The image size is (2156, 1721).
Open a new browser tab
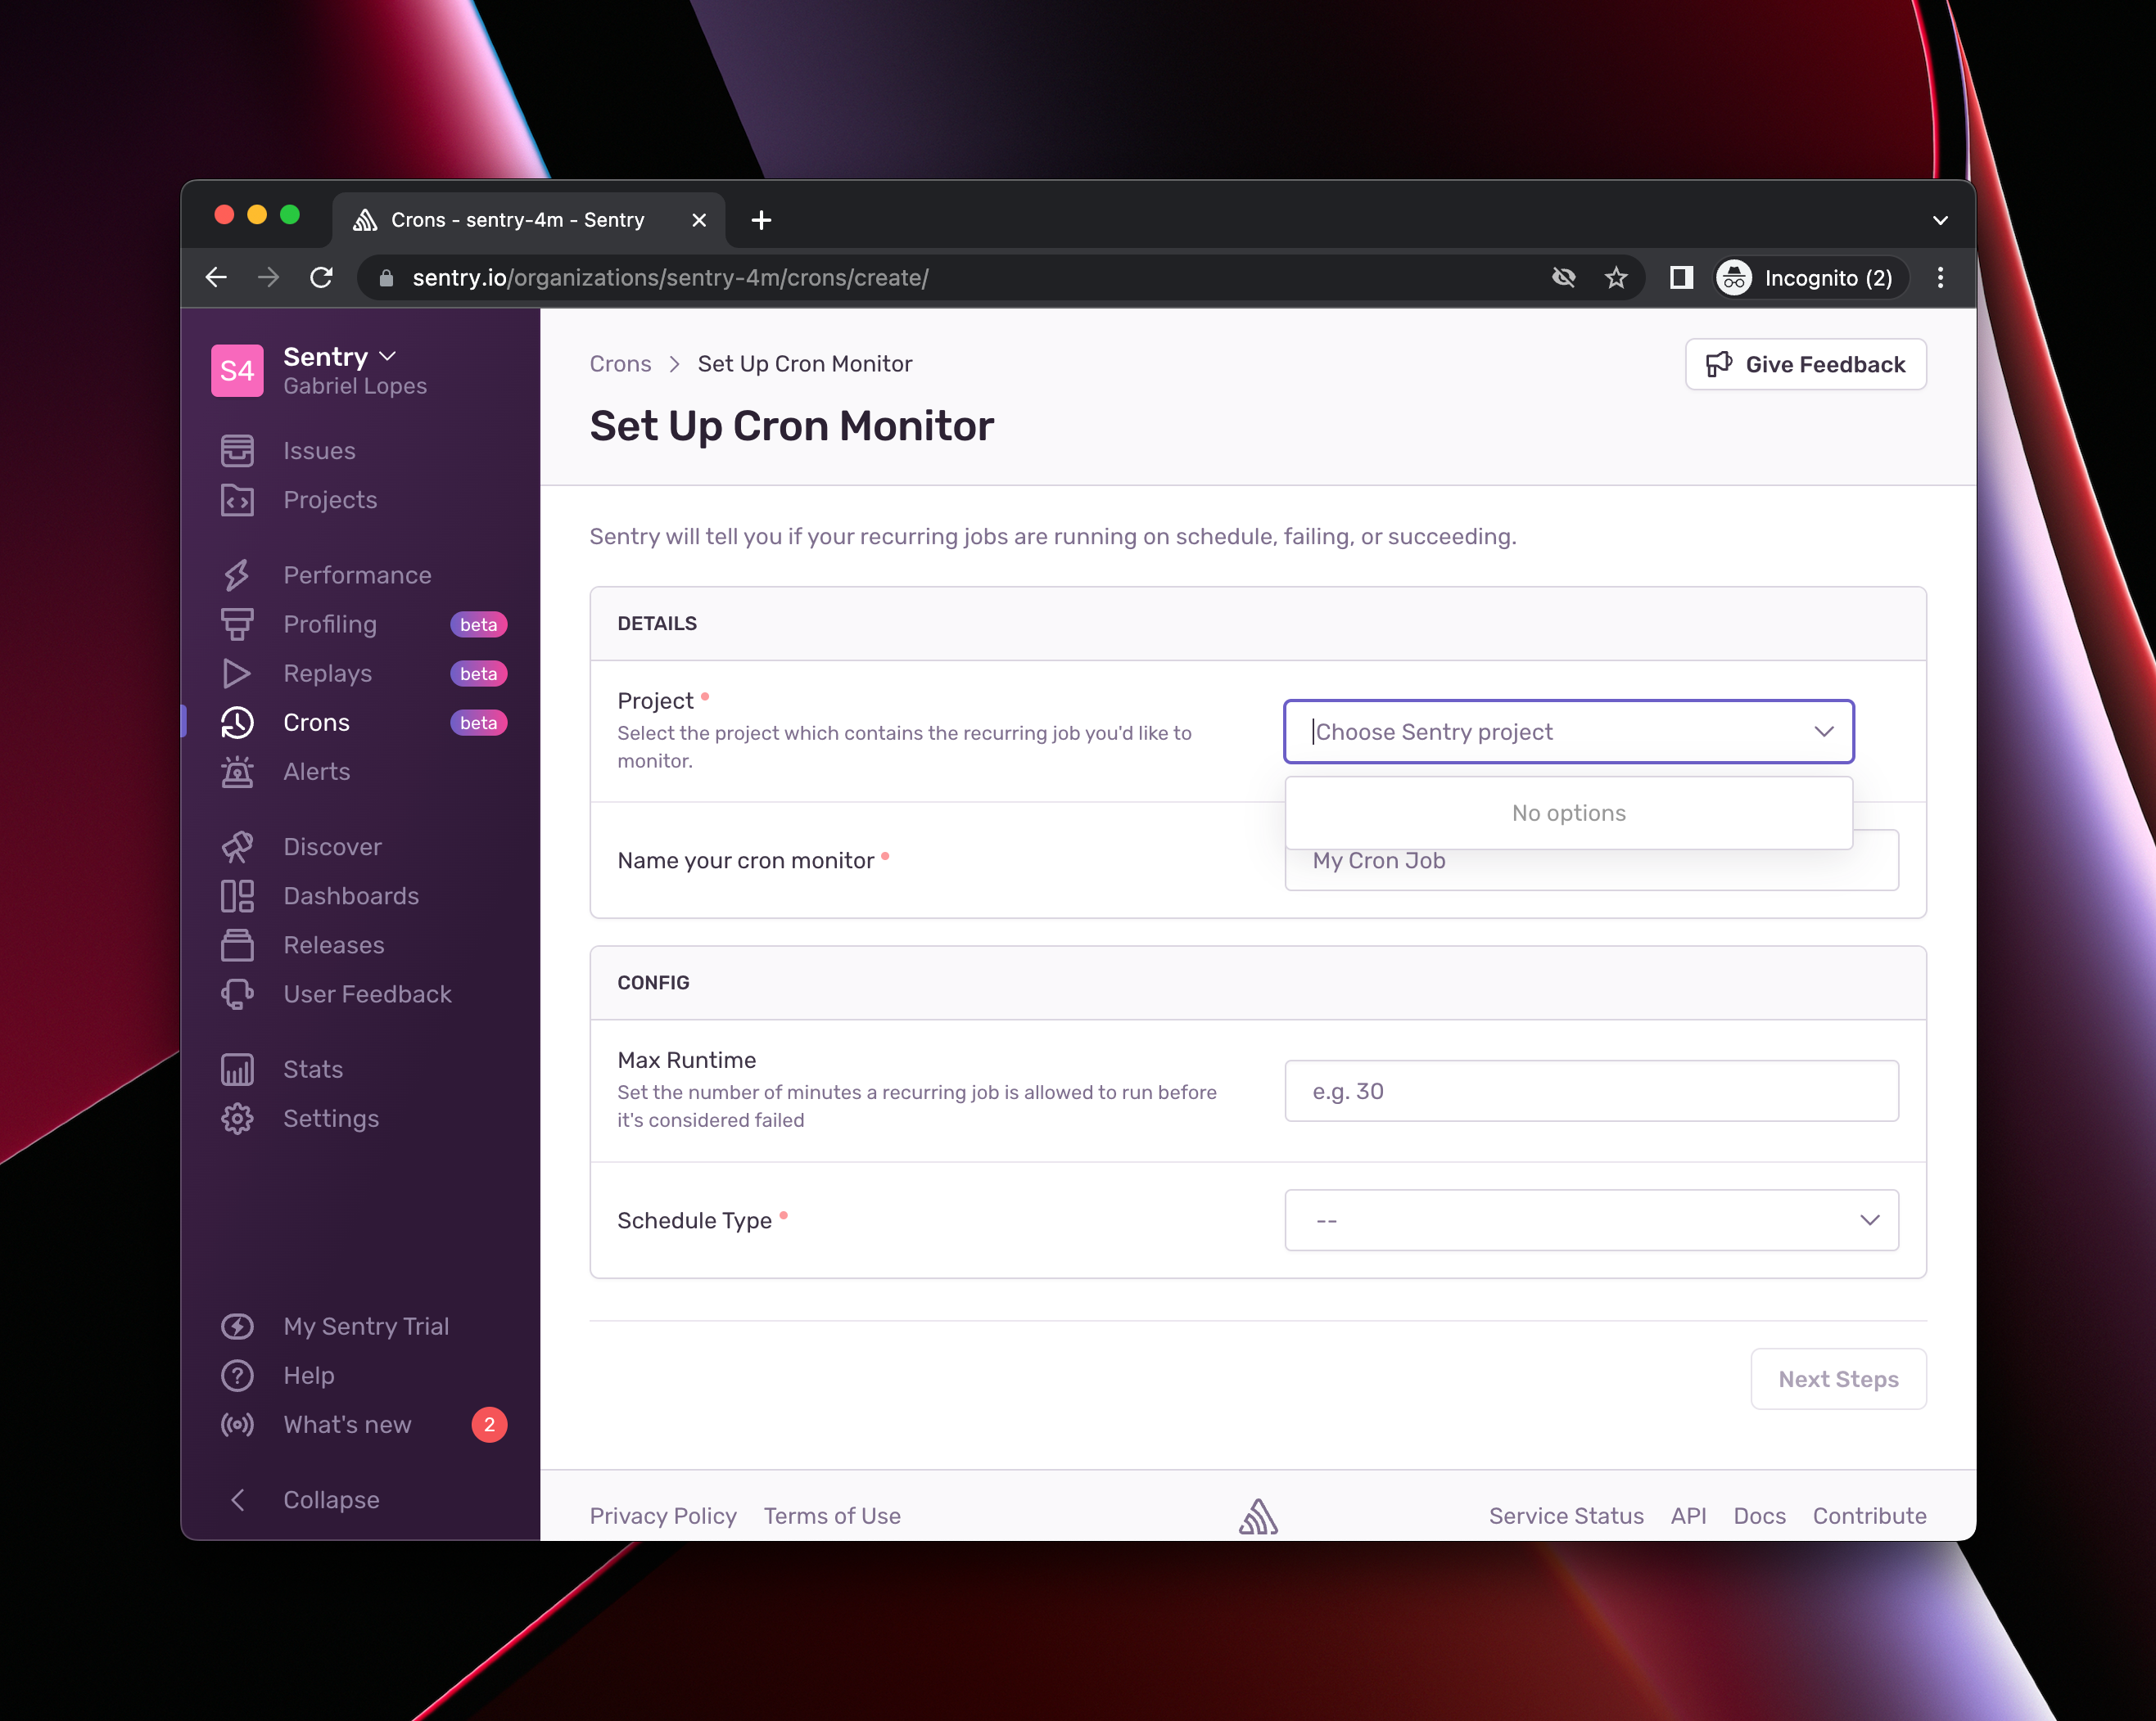coord(761,220)
